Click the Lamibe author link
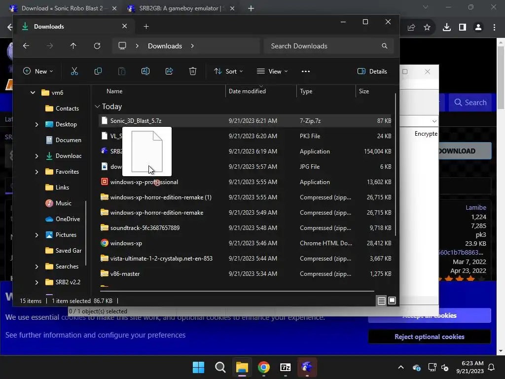This screenshot has height=379, width=505. click(476, 208)
